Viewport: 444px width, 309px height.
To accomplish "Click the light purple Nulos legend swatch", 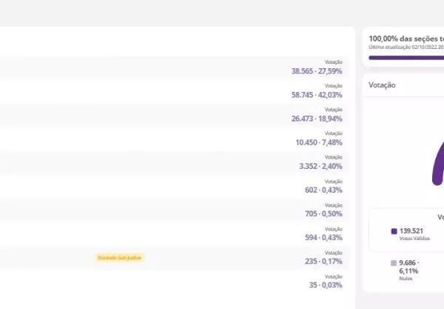I will (x=394, y=263).
